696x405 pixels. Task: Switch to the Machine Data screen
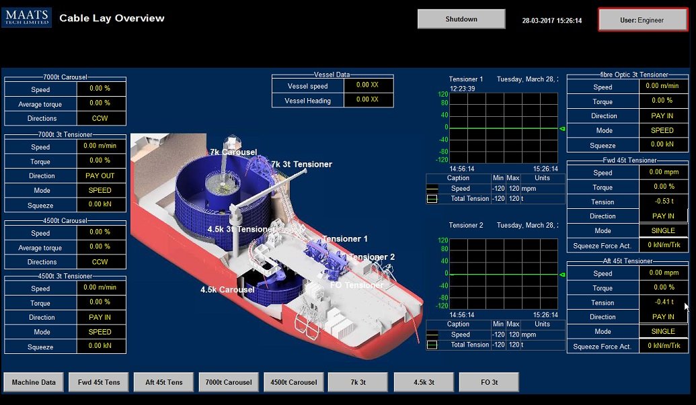tap(33, 381)
